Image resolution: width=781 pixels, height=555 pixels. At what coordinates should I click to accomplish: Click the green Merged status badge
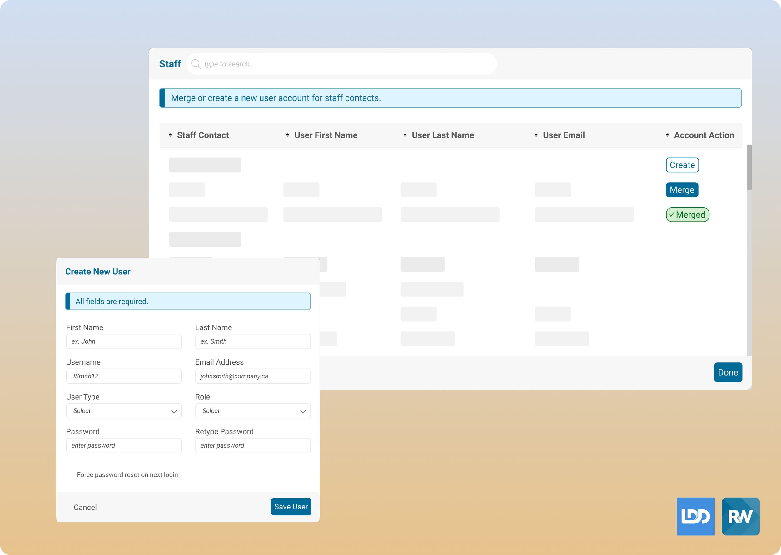point(687,215)
